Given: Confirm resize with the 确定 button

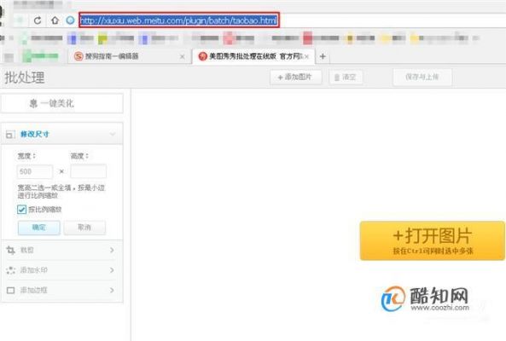Looking at the screenshot, I should pos(39,228).
